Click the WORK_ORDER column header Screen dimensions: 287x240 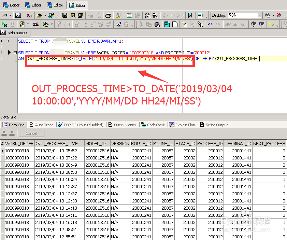19,143
